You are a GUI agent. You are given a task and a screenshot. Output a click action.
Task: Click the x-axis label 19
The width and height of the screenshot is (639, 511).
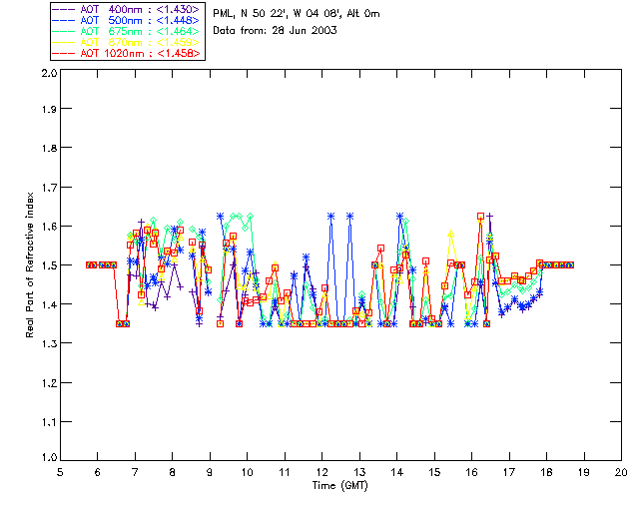pos(584,472)
